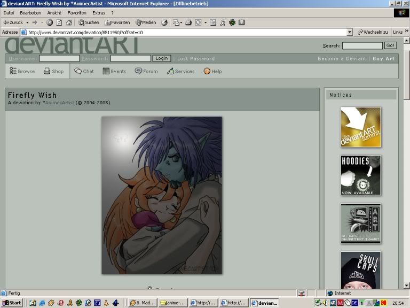Open the Chat navigation item
Image resolution: width=410 pixels, height=308 pixels.
click(84, 71)
